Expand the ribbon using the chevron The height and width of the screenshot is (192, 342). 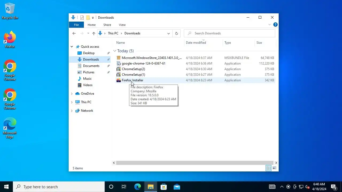(269, 25)
